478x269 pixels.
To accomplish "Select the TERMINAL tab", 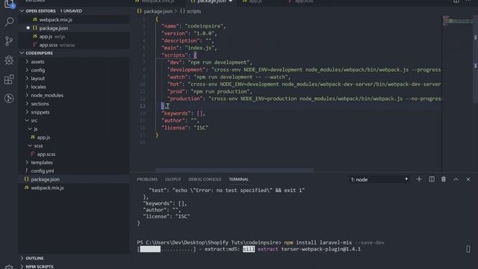I will tap(239, 179).
